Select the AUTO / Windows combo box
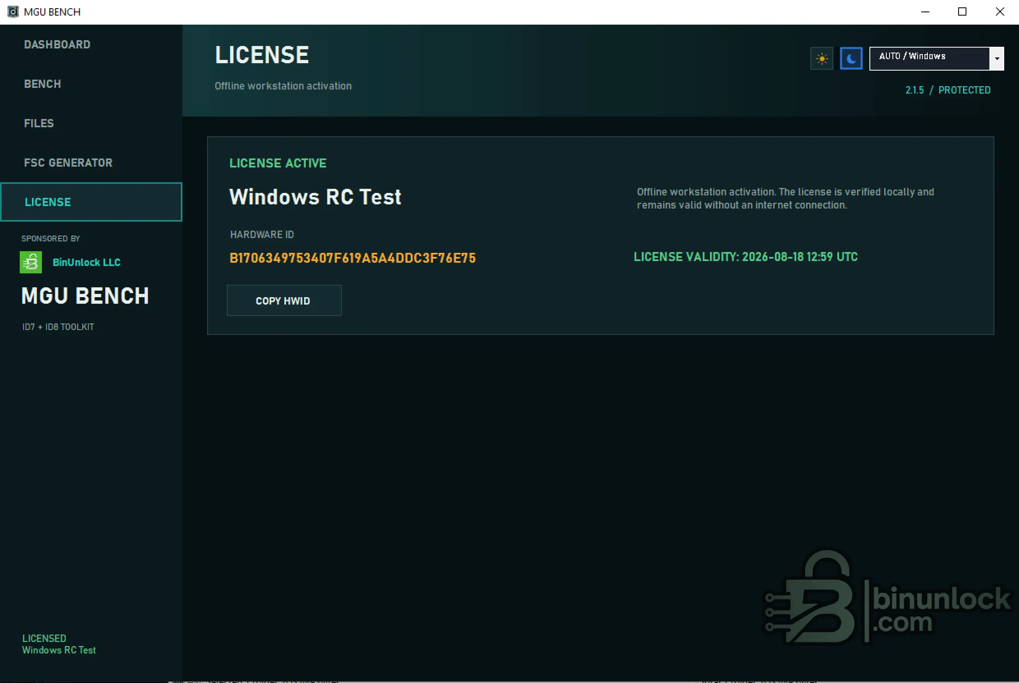1019x683 pixels. point(936,58)
